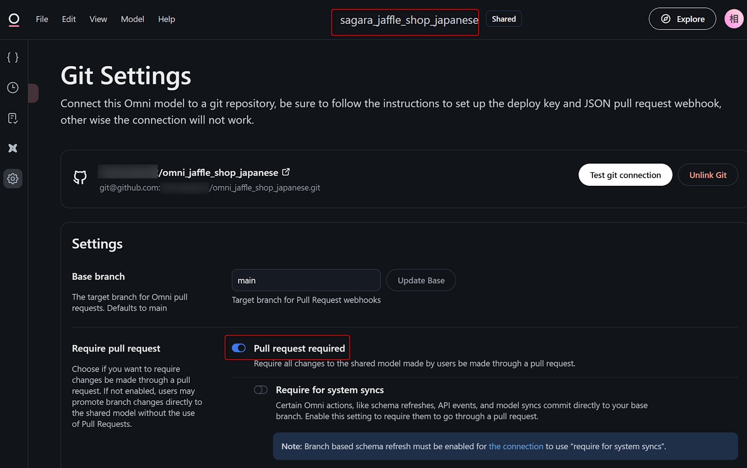Image resolution: width=747 pixels, height=468 pixels.
Task: Open the File menu
Action: point(42,19)
